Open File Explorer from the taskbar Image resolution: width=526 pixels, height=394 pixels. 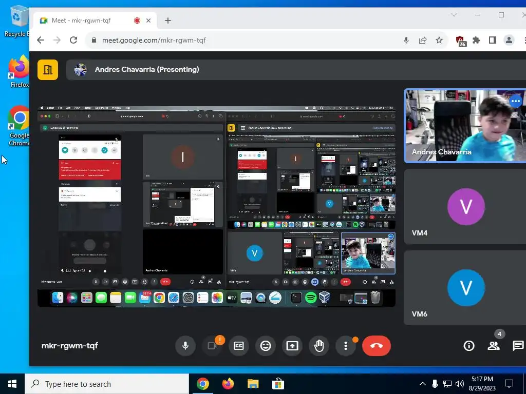click(x=253, y=384)
